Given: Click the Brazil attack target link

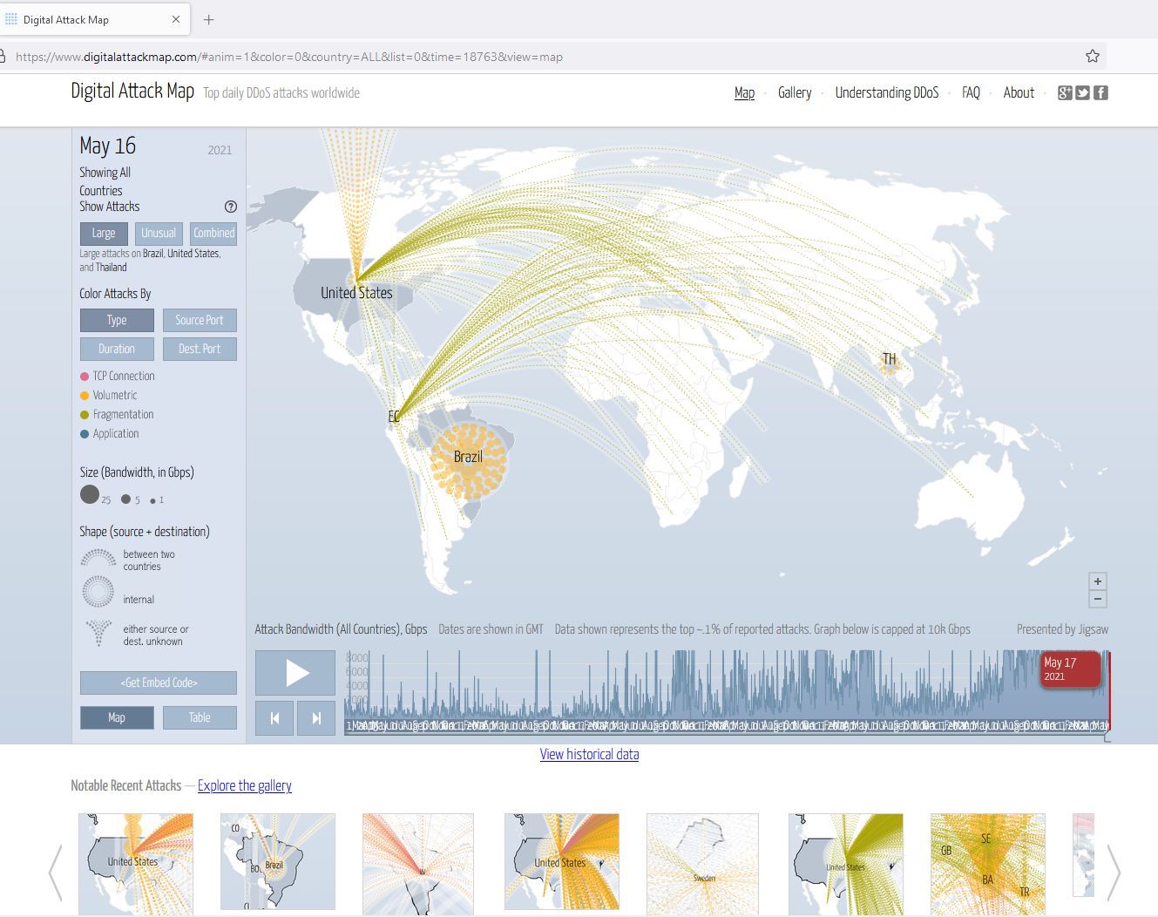Looking at the screenshot, I should (153, 254).
